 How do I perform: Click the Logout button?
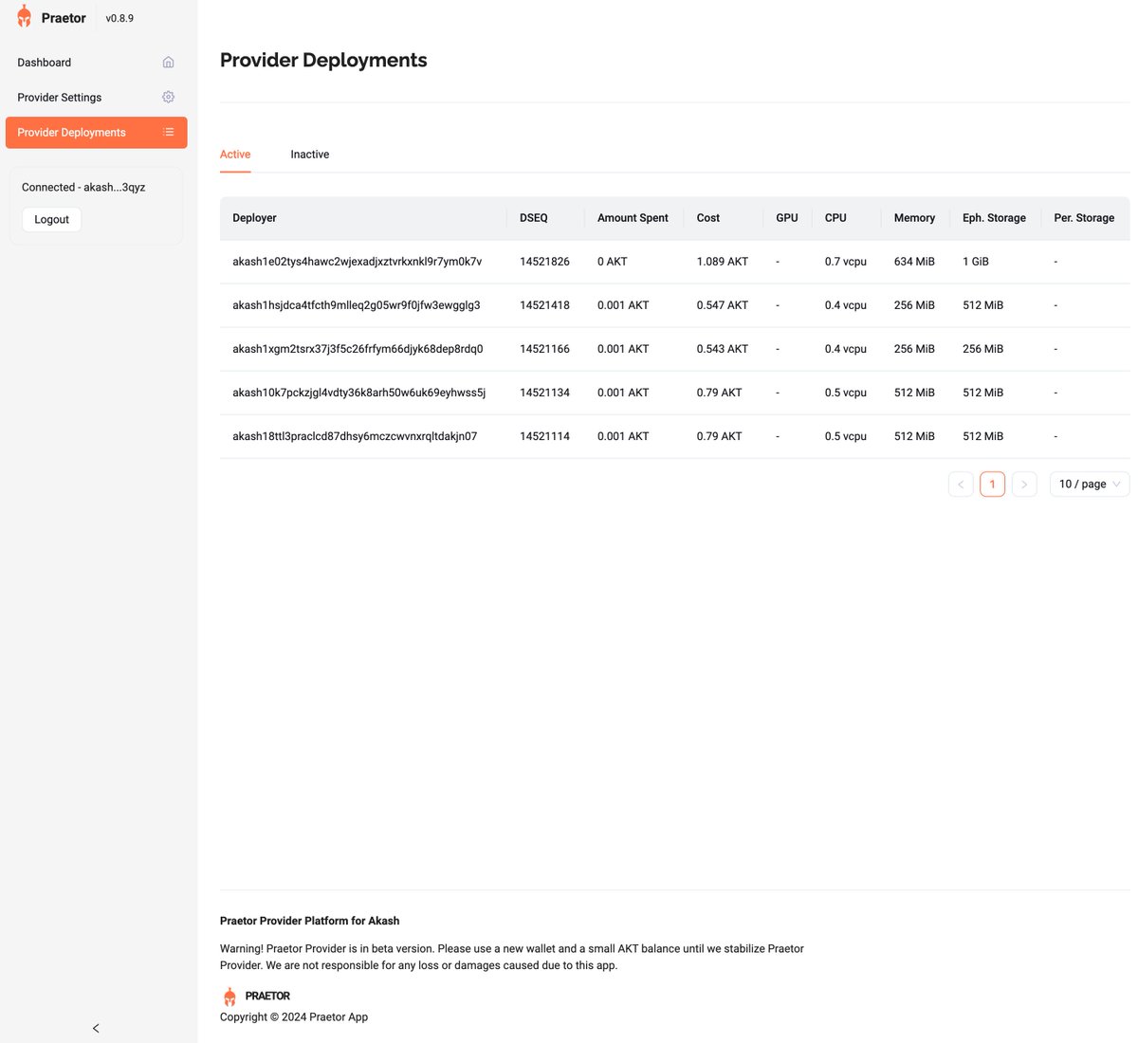(x=51, y=219)
